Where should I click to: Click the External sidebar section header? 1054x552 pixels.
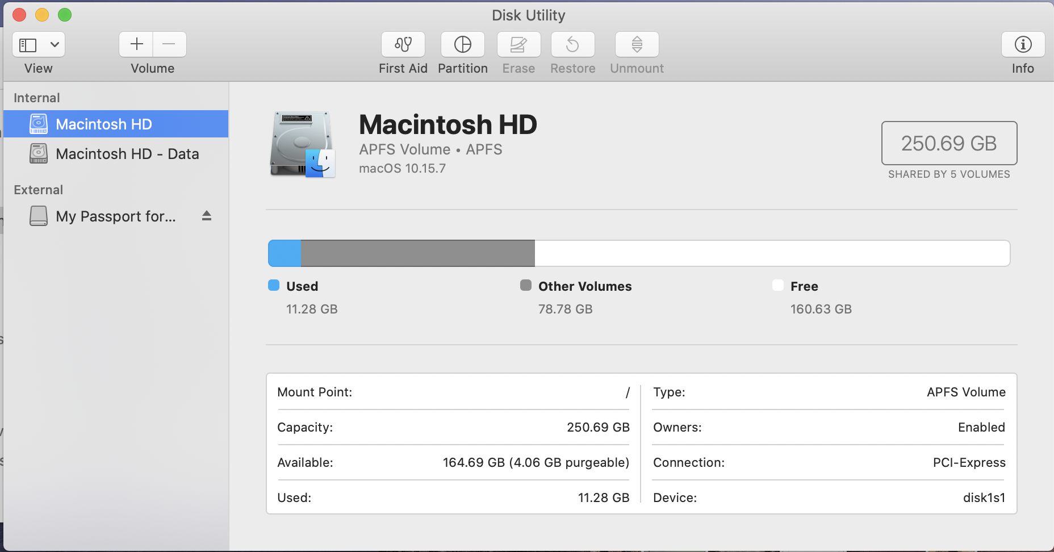(x=39, y=190)
